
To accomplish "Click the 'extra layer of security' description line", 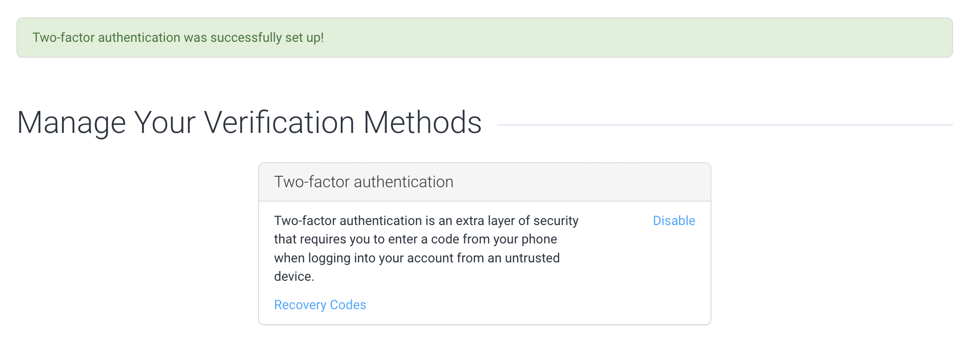I will [x=426, y=221].
